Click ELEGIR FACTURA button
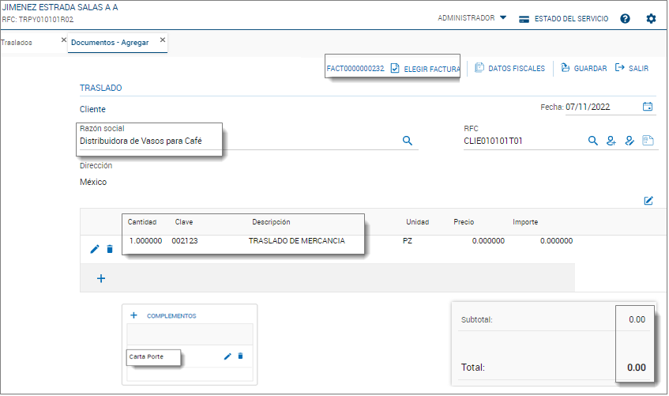This screenshot has height=396, width=669. coord(425,69)
